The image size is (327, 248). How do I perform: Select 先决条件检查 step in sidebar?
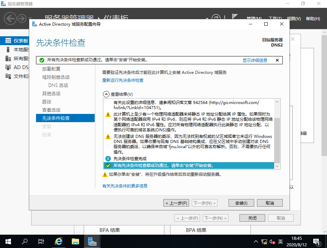click(x=65, y=118)
